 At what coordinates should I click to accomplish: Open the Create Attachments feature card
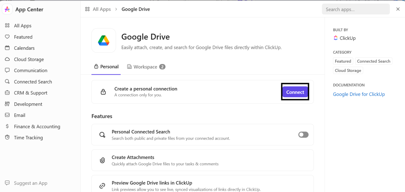tap(202, 160)
